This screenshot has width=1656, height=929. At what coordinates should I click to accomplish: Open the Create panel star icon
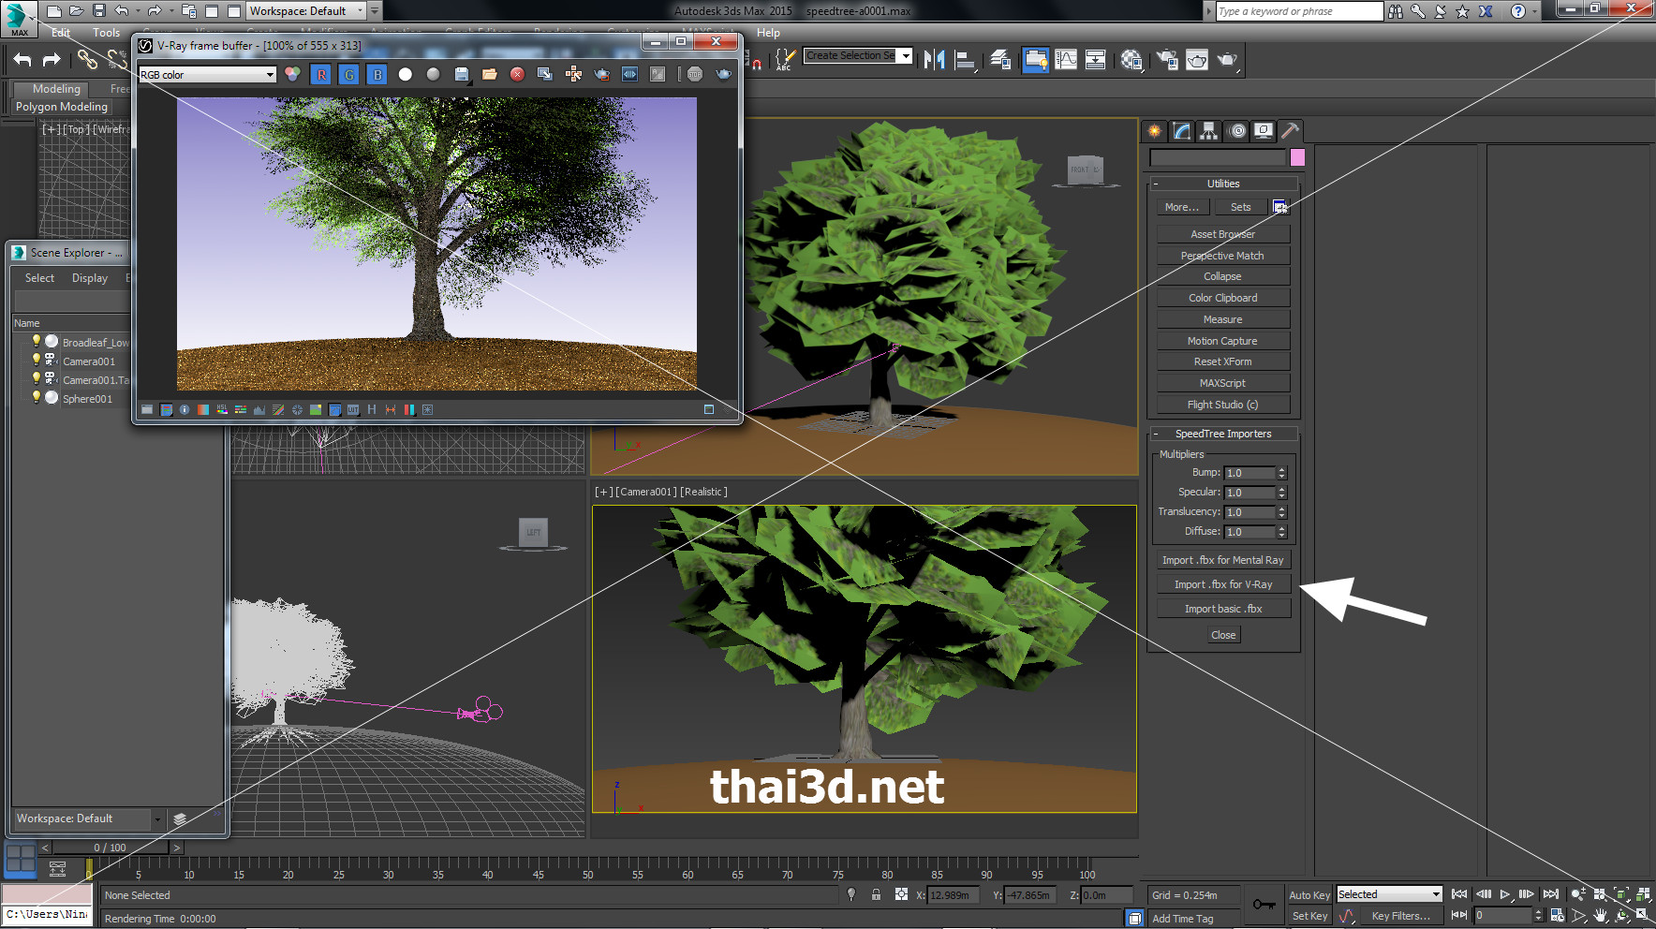(1155, 131)
